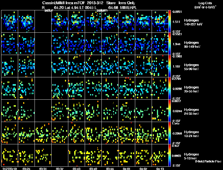Select the 'Hydrogen 5-13 keV' row label
The height and width of the screenshot is (170, 223).
pyautogui.click(x=192, y=156)
